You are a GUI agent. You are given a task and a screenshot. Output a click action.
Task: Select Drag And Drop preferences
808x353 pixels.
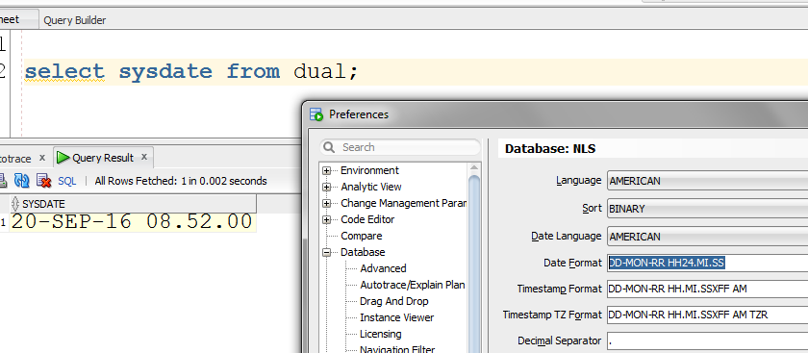pyautogui.click(x=394, y=301)
